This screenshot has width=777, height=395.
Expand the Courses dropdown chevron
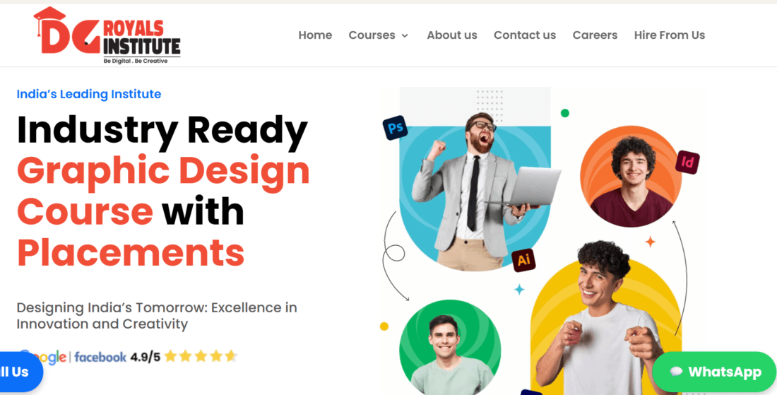click(405, 35)
